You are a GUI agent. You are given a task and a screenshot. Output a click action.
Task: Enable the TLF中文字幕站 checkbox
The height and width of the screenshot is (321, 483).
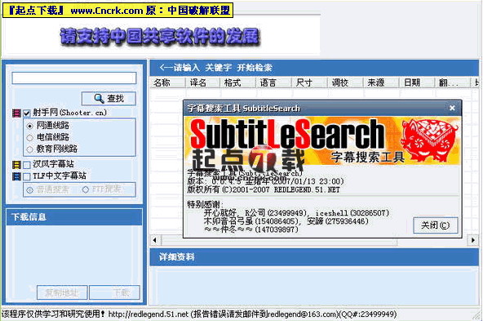[x=27, y=176]
